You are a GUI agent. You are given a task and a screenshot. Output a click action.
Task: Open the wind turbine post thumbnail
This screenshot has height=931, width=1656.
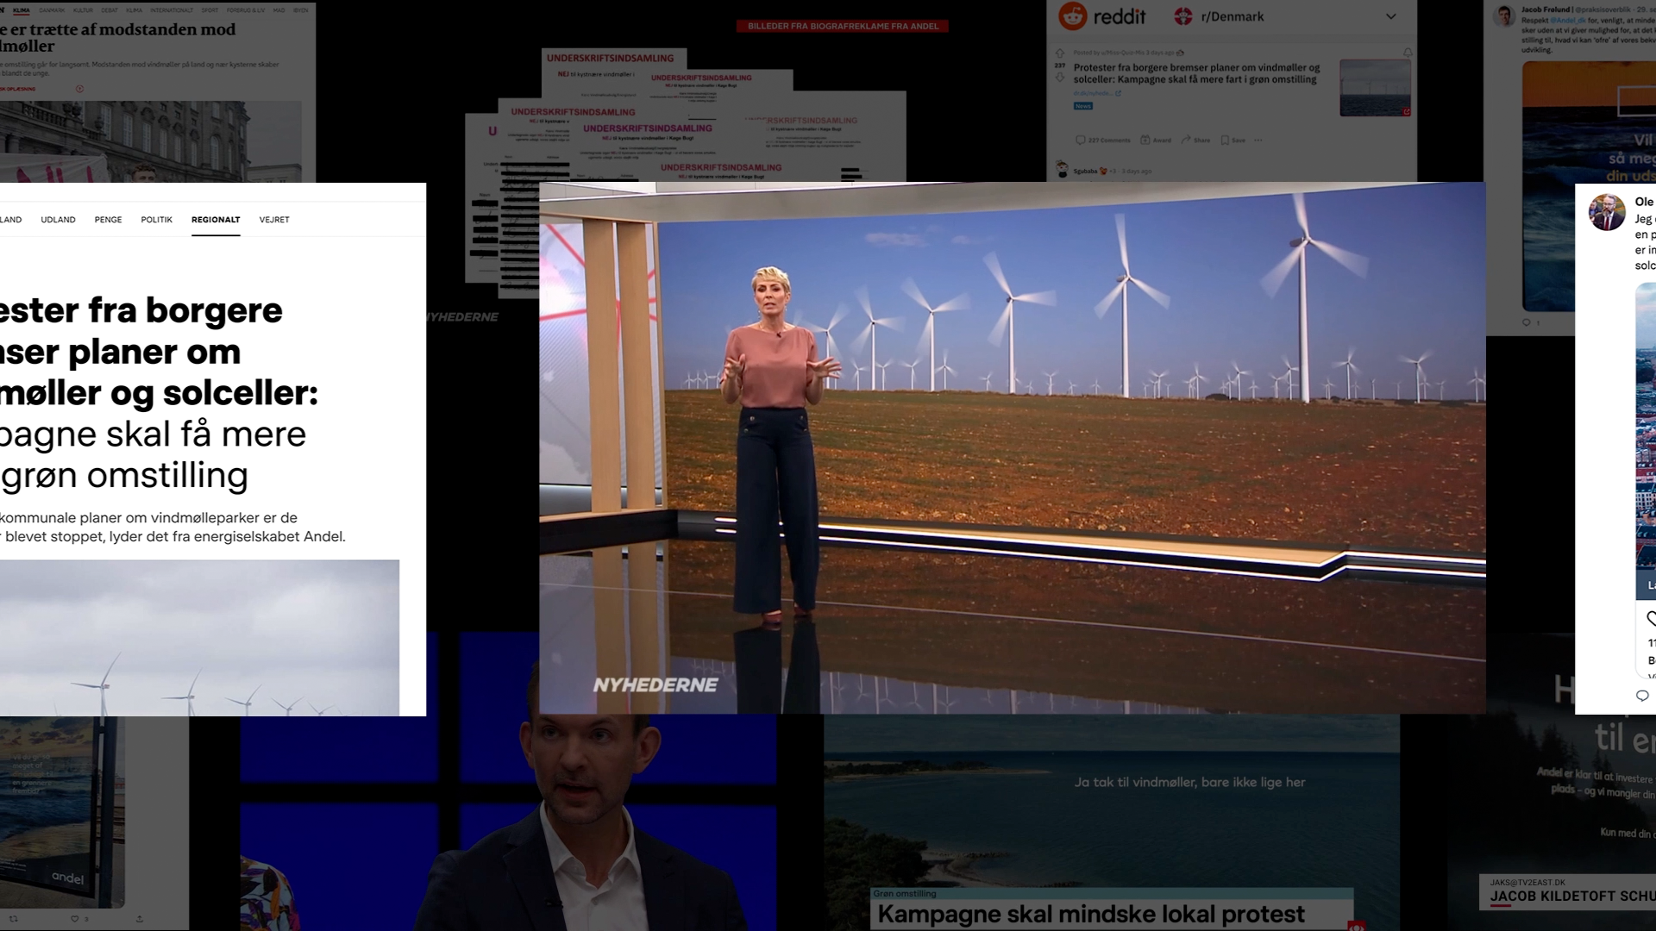click(x=1375, y=88)
